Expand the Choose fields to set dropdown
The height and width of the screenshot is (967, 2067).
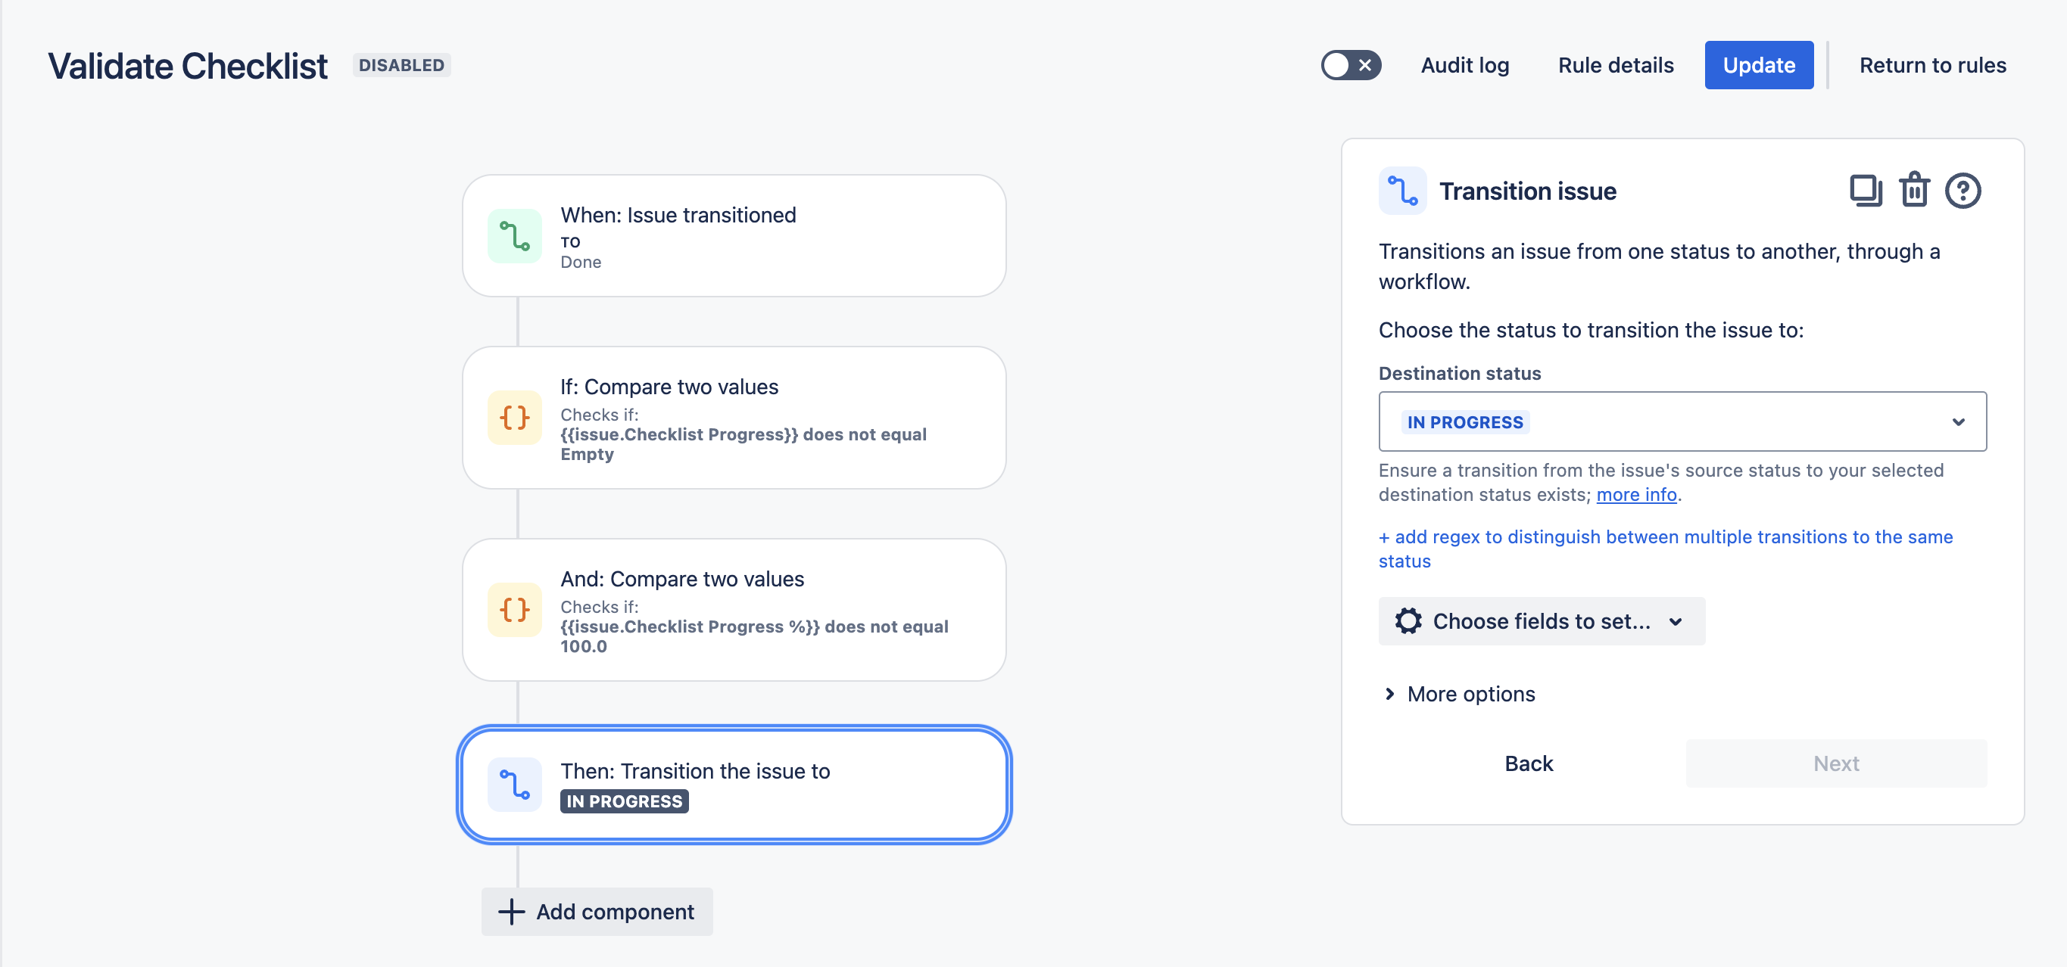point(1541,620)
